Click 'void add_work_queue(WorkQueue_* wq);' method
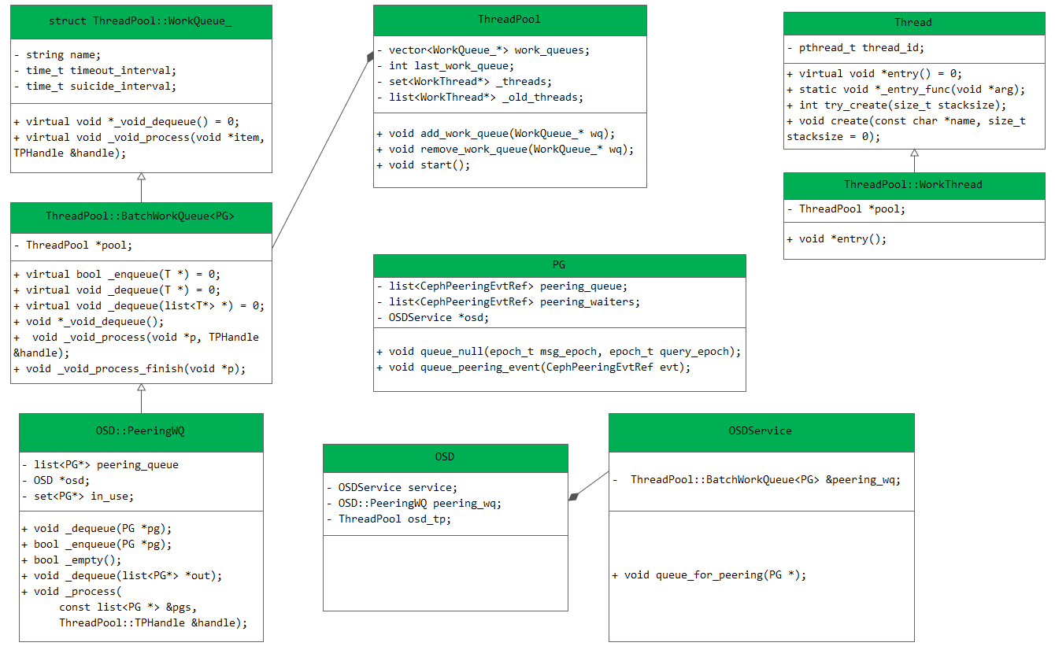1055x650 pixels. 496,133
